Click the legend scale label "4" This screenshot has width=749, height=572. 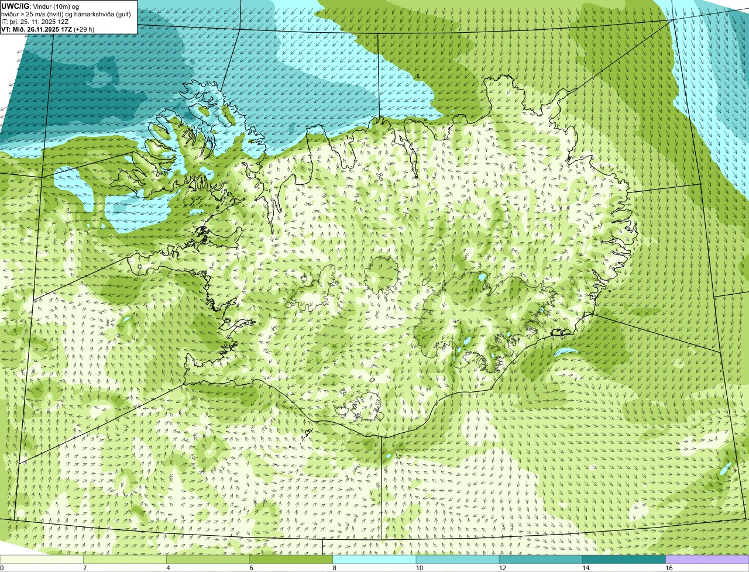[x=168, y=568]
